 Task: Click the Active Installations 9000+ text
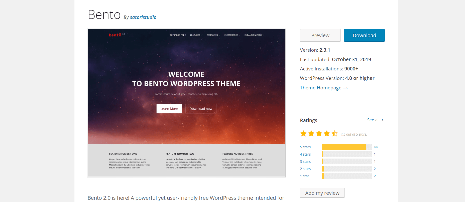click(329, 69)
